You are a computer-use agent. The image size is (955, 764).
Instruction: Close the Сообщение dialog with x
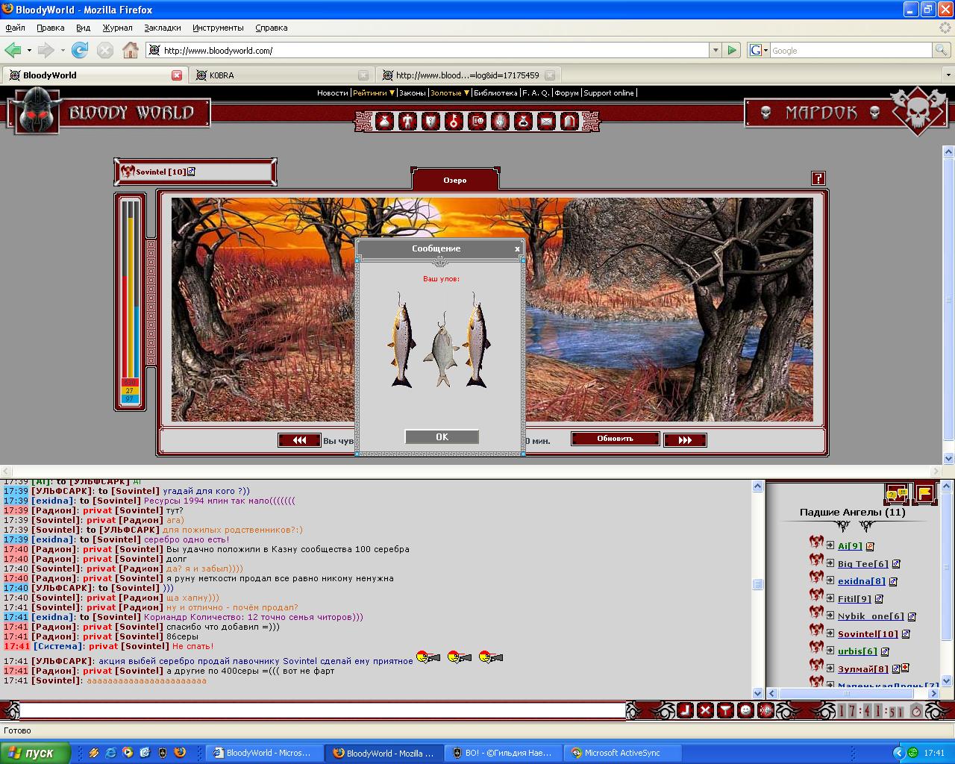pos(517,249)
